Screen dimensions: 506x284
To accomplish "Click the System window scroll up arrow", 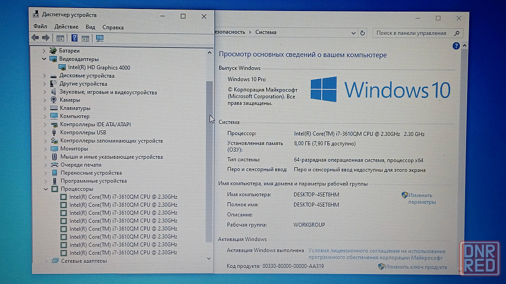I will pos(465,46).
